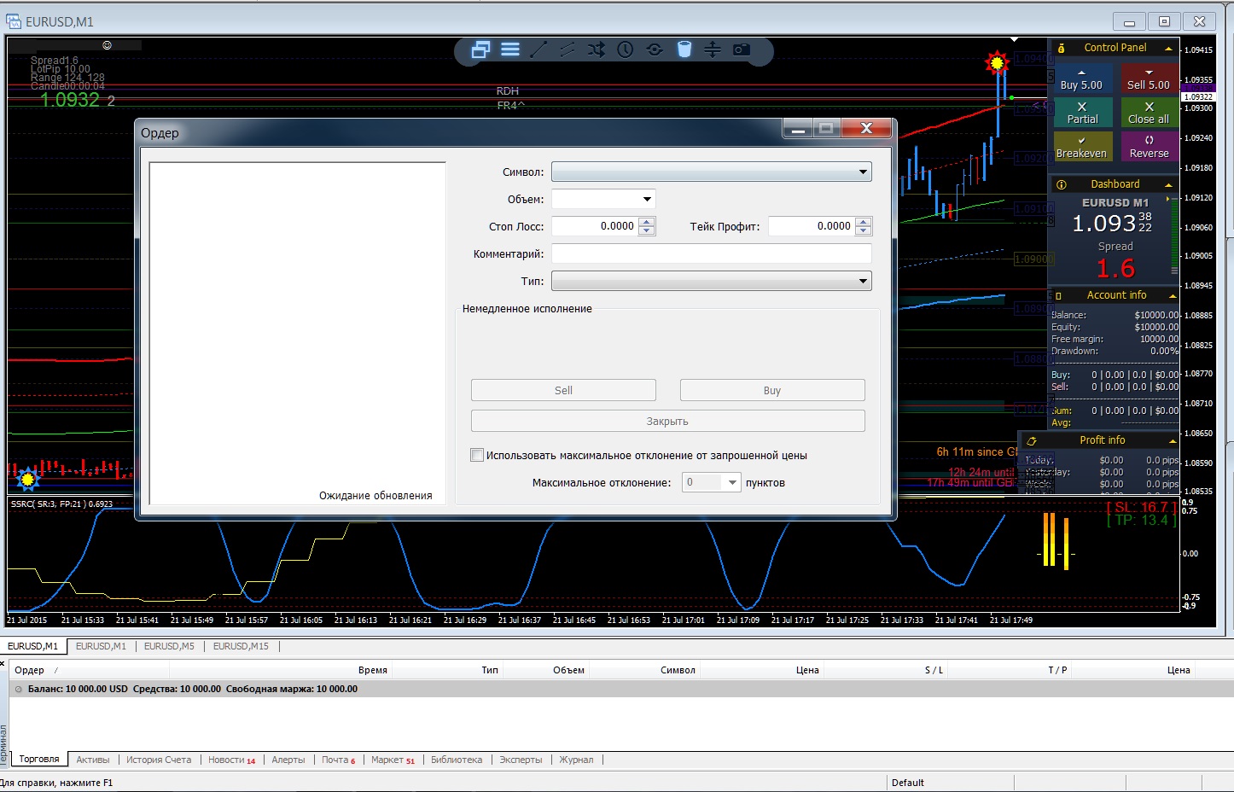Select the parallel channel lines tool

click(x=568, y=49)
